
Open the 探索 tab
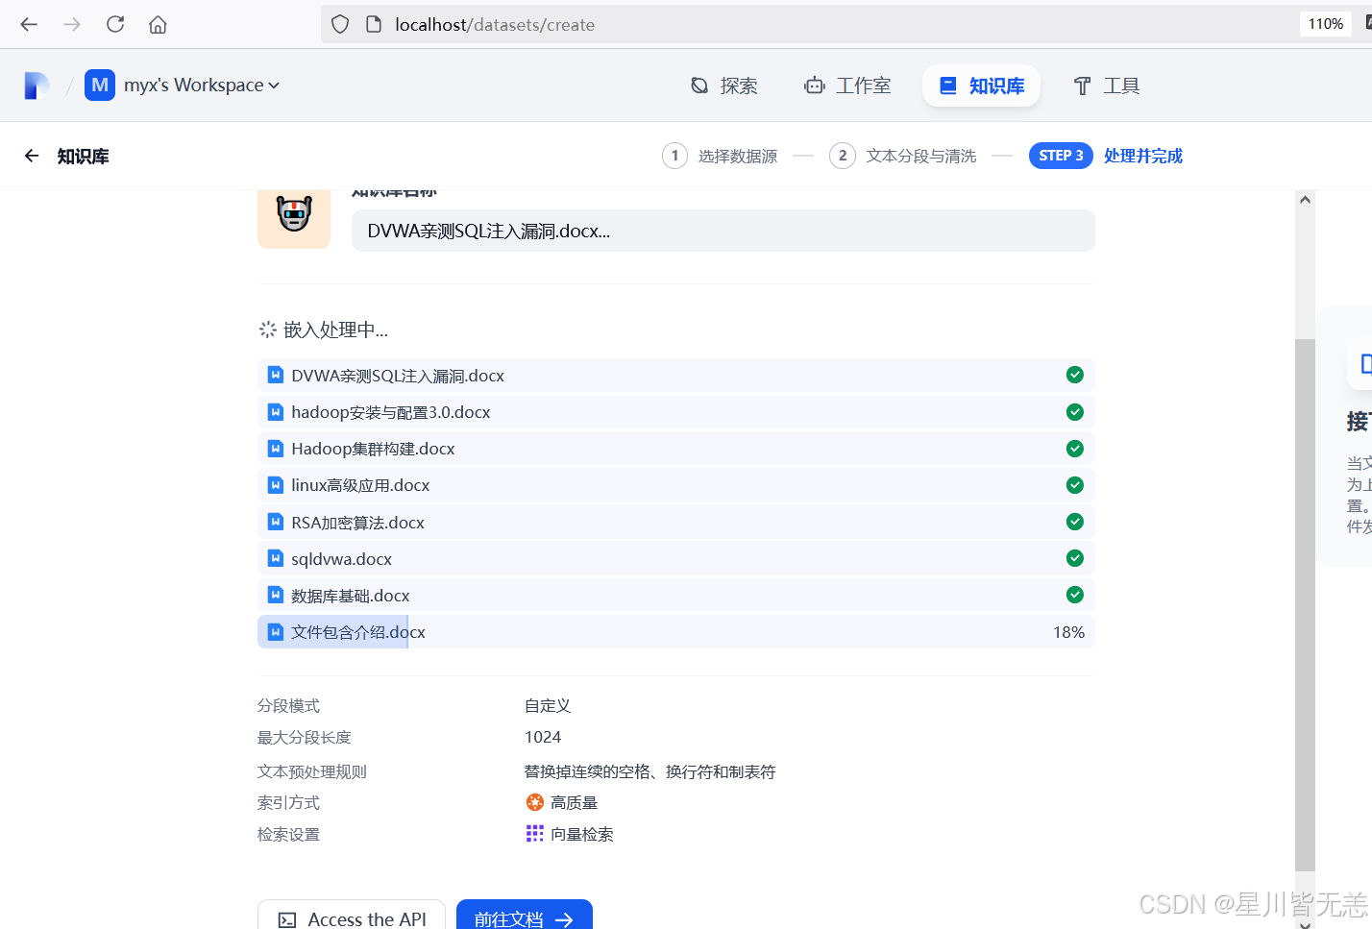pos(724,86)
